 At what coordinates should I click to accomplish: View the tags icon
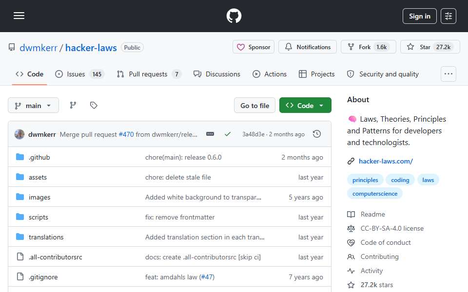[x=94, y=105]
